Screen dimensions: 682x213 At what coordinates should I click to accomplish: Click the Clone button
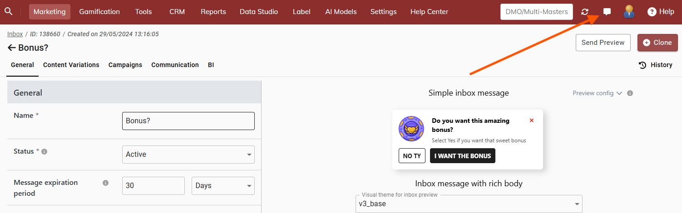[657, 43]
